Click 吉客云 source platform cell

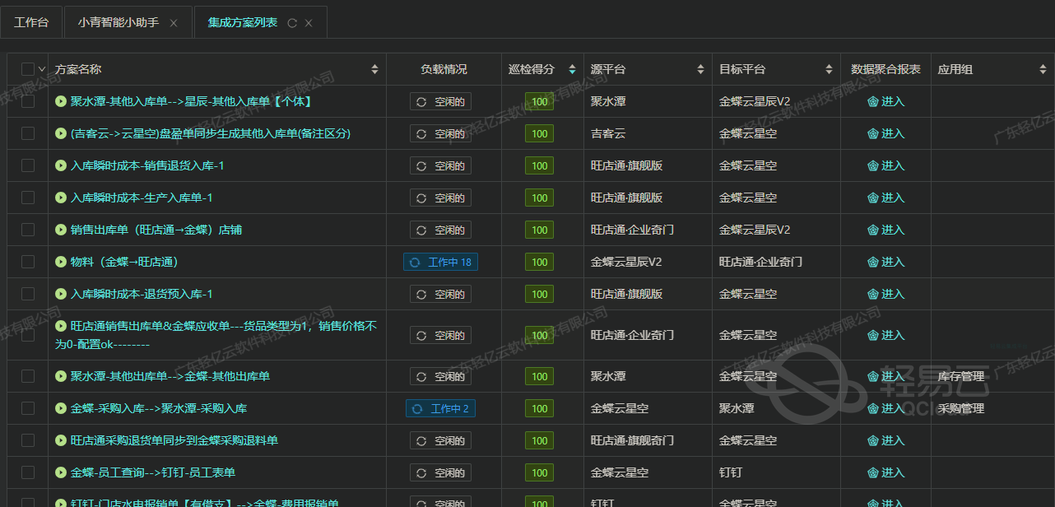[x=608, y=133]
